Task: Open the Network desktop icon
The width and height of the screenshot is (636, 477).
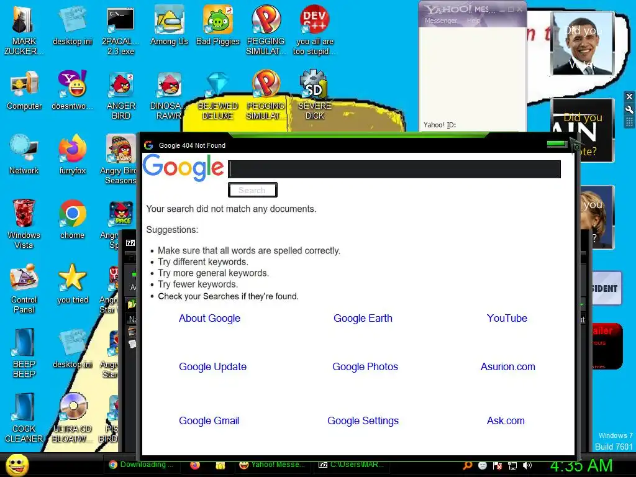Action: tap(24, 155)
